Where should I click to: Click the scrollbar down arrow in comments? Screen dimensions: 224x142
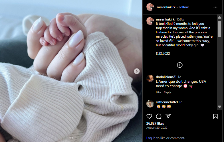click(x=219, y=107)
